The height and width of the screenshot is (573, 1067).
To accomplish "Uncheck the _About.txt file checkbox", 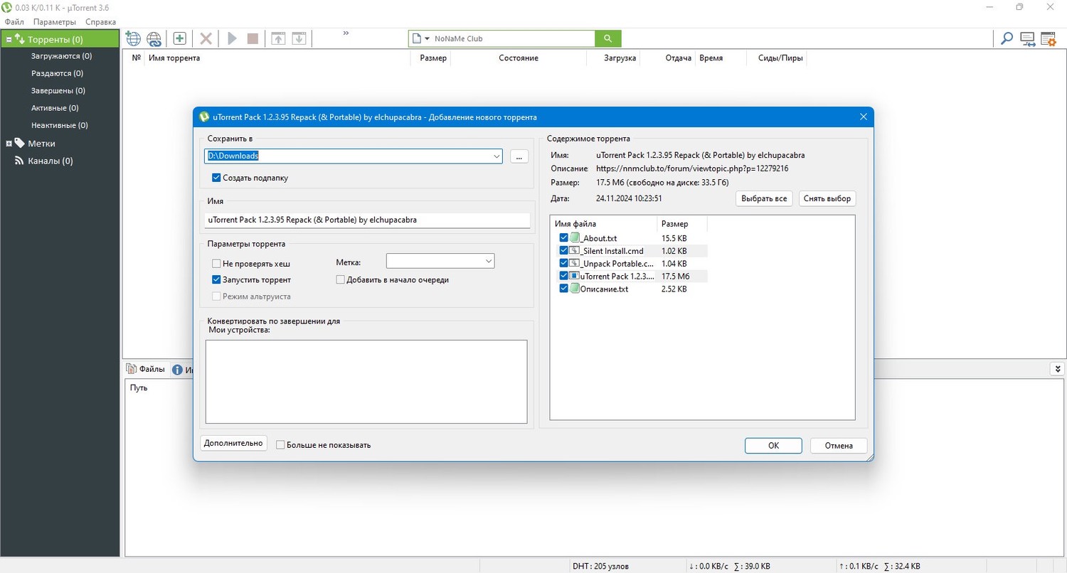I will pyautogui.click(x=564, y=237).
